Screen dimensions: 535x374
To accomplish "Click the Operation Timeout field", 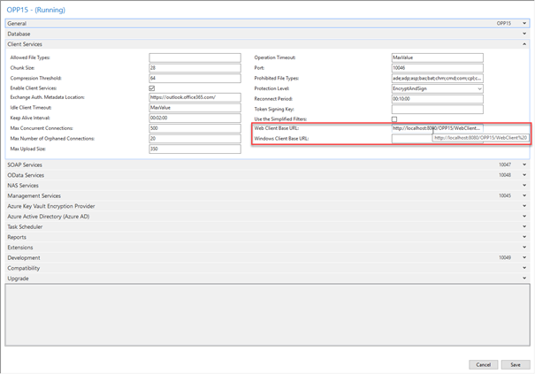I will (438, 57).
